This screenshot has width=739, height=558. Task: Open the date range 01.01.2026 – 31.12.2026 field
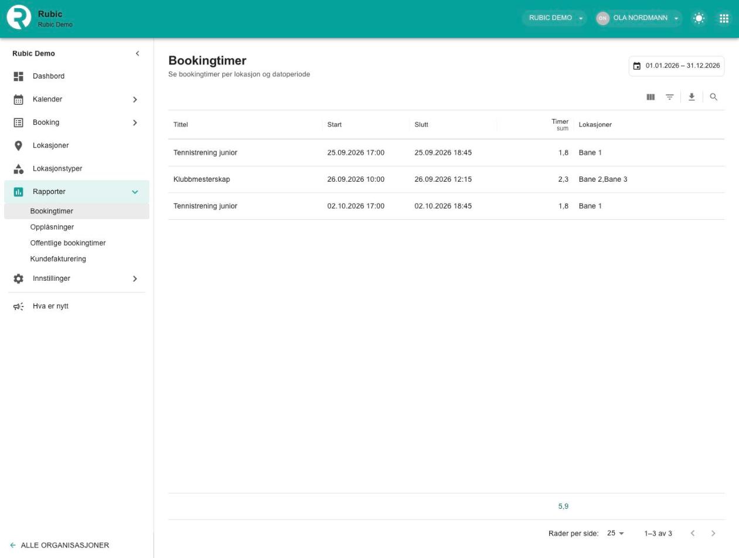pos(677,66)
